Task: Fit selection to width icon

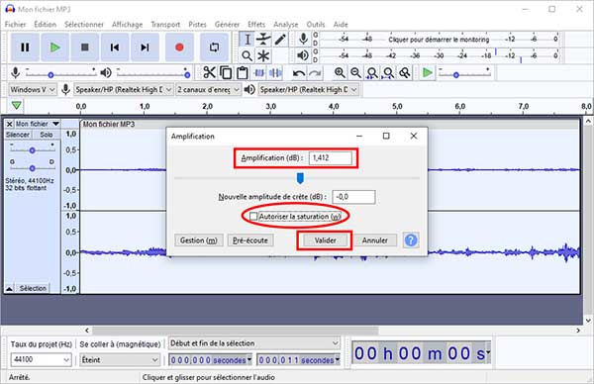Action: pyautogui.click(x=372, y=72)
